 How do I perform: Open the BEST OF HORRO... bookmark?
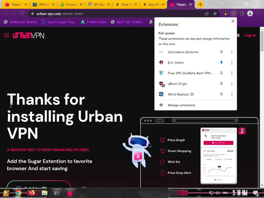(128, 22)
